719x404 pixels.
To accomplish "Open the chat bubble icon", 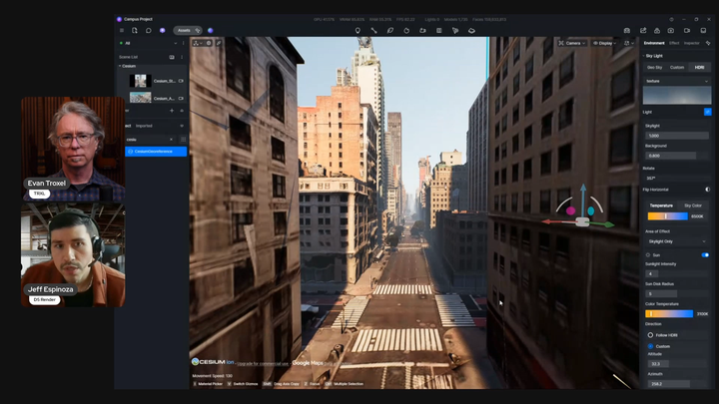I will [x=148, y=30].
